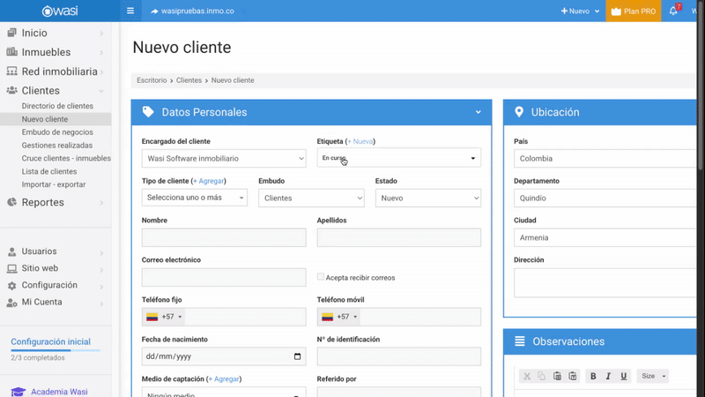Click the Sitio web laptop icon

click(12, 268)
